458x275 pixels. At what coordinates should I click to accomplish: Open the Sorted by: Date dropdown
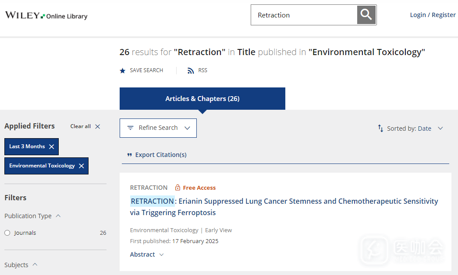411,129
